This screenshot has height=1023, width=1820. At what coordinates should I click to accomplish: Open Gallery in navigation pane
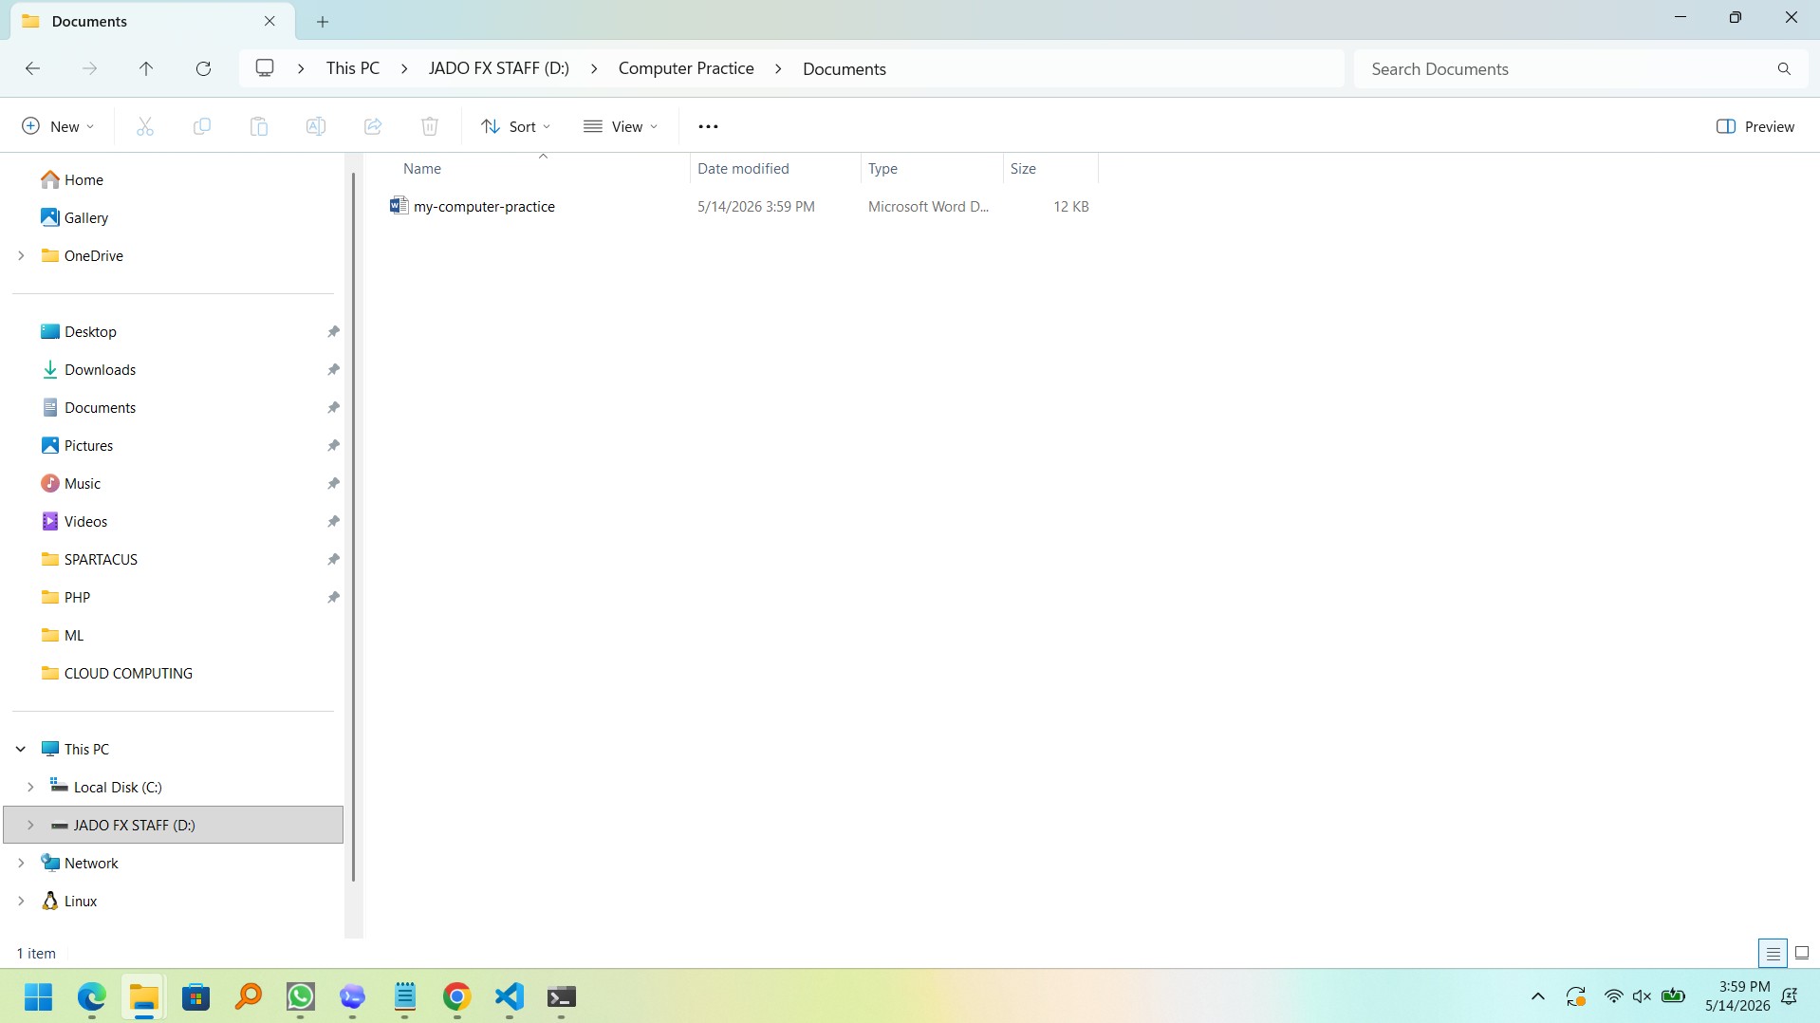click(x=75, y=217)
